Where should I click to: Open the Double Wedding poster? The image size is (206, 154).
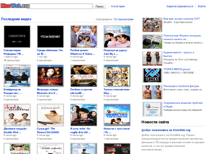(x=17, y=115)
